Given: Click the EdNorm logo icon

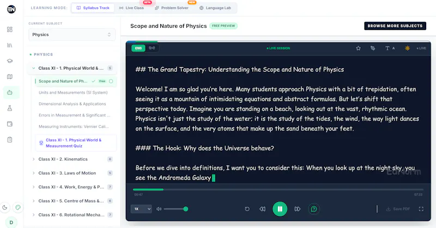Looking at the screenshot, I should [x=11, y=9].
